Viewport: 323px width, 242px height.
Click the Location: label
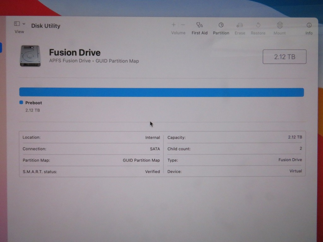click(32, 137)
